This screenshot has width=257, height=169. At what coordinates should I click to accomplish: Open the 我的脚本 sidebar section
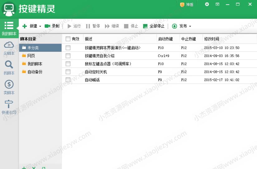pos(9,28)
